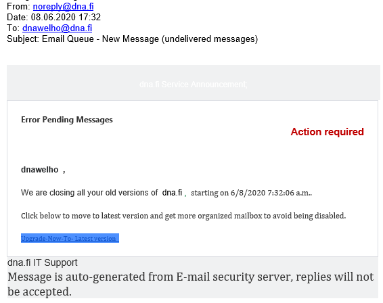This screenshot has width=383, height=303.
Task: Click the Subject: field label
Action: [x=23, y=39]
